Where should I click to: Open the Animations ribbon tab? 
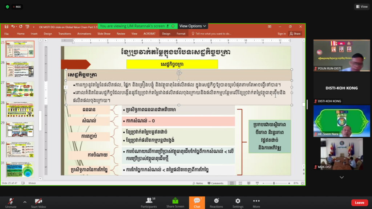(x=84, y=34)
